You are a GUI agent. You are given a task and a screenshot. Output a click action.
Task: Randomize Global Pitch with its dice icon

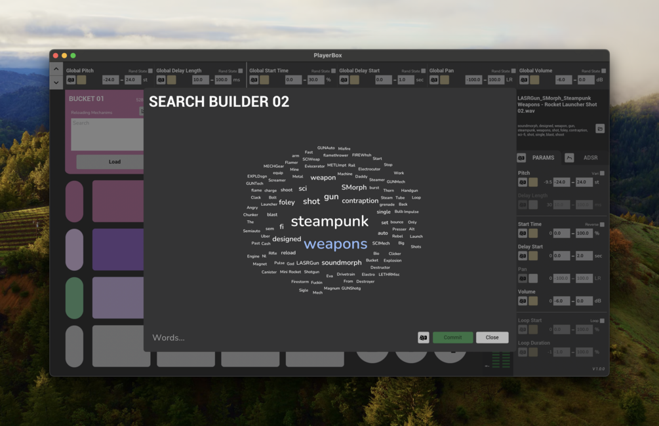[71, 80]
